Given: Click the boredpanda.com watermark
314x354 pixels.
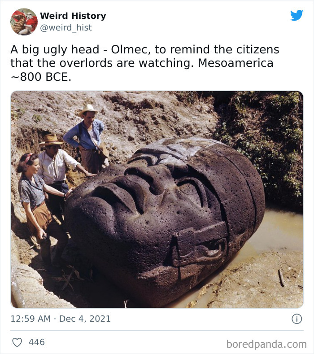Looking at the screenshot, I should [x=266, y=344].
